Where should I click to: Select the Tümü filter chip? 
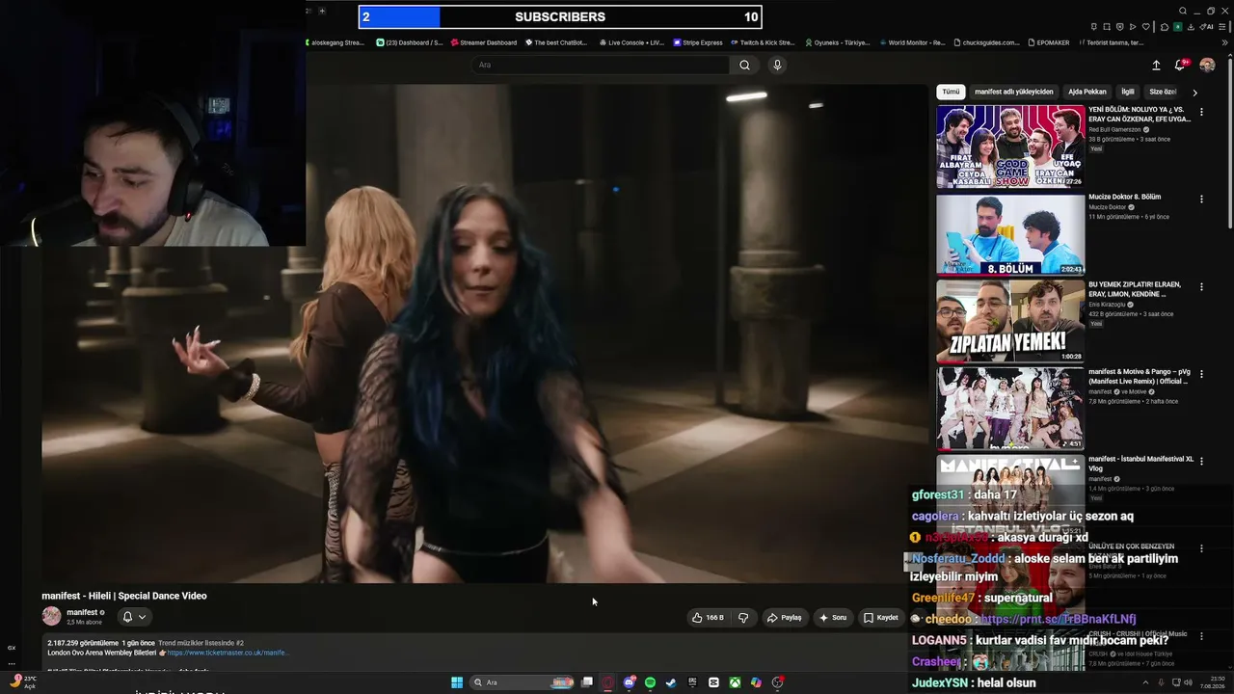click(951, 92)
